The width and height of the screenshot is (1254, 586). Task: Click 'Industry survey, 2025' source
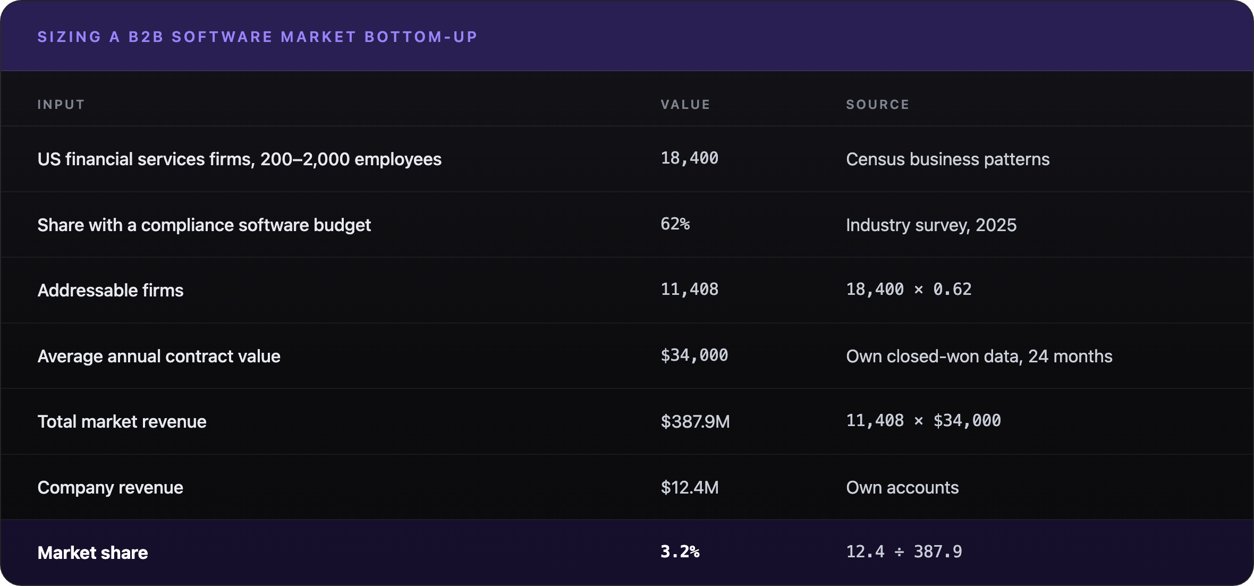931,225
